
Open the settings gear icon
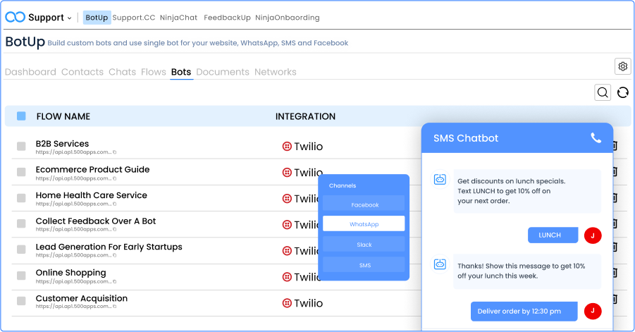click(622, 66)
